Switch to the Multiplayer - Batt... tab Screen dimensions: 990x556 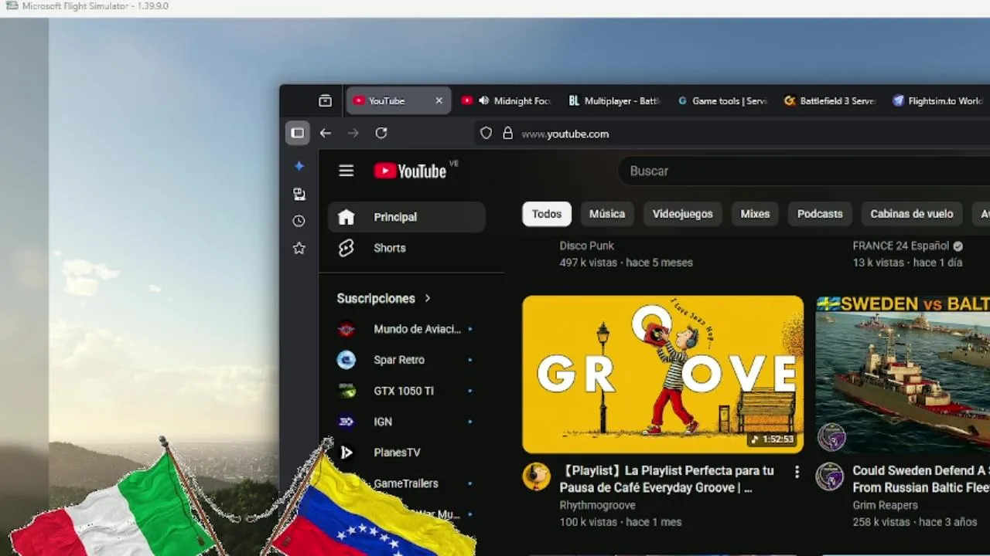tap(615, 100)
